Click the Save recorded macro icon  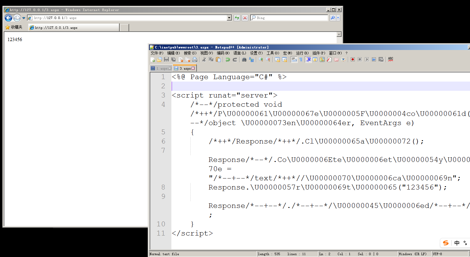(x=381, y=59)
